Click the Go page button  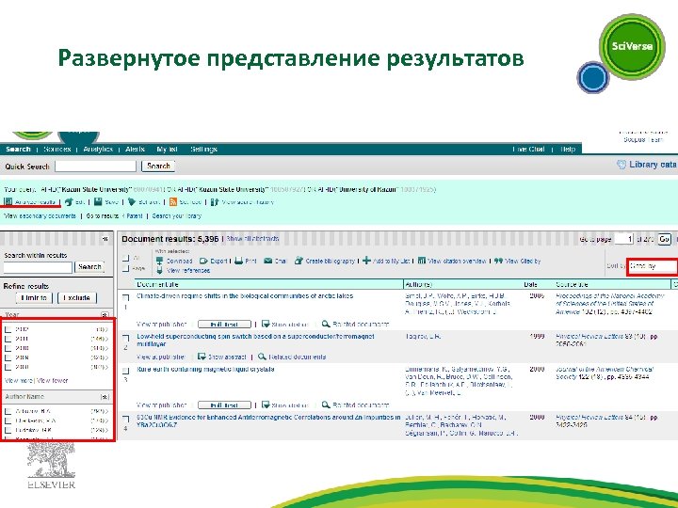[x=664, y=239]
